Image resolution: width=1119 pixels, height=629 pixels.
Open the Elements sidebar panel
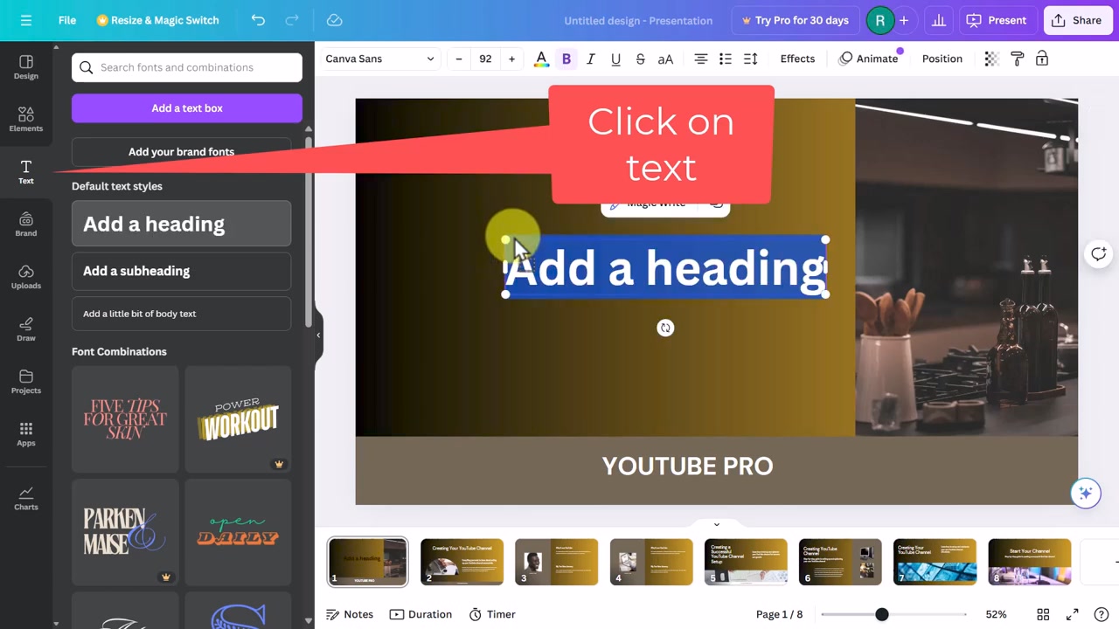(26, 120)
